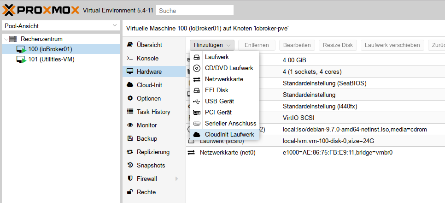Click the shield icon beside Firewall
The image size is (445, 203).
point(130,179)
